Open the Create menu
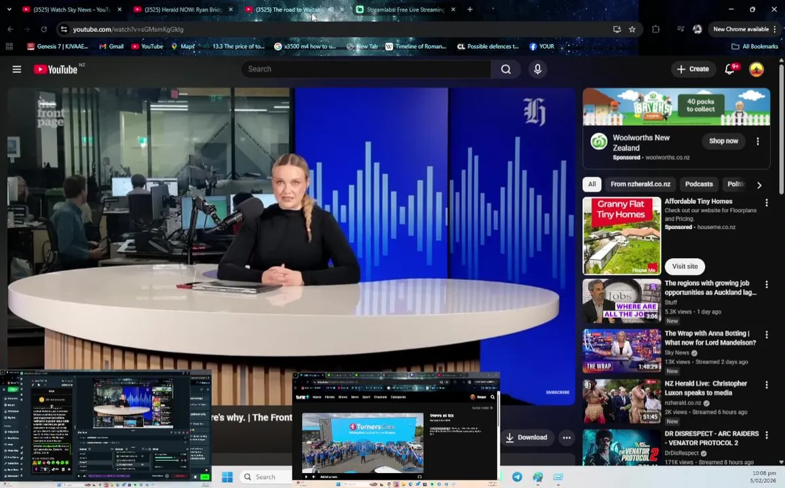The height and width of the screenshot is (488, 785). (693, 69)
